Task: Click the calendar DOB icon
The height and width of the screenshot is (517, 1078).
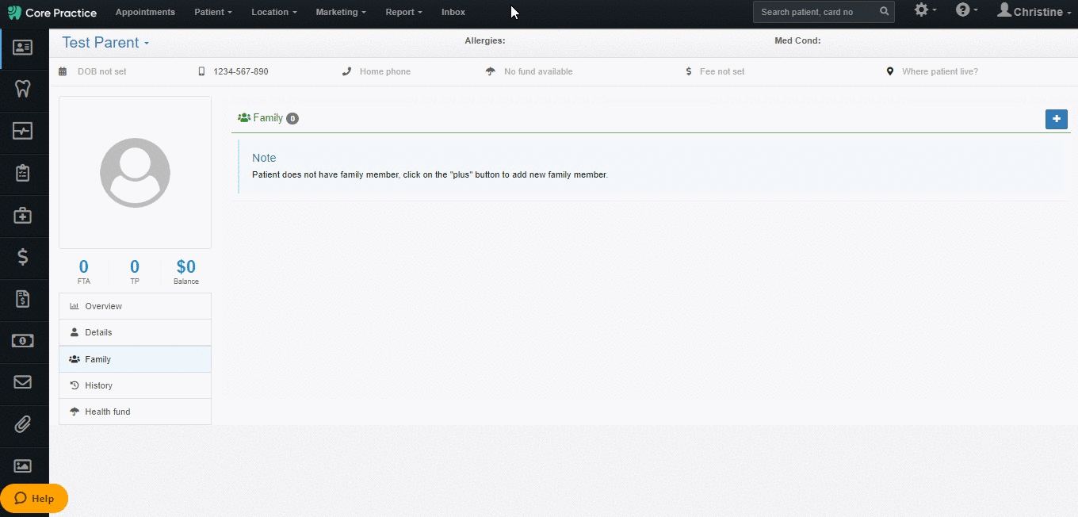Action: [x=63, y=71]
